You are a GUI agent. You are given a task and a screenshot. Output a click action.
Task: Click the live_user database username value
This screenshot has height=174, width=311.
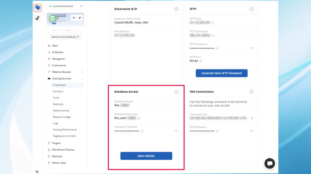pos(125,118)
